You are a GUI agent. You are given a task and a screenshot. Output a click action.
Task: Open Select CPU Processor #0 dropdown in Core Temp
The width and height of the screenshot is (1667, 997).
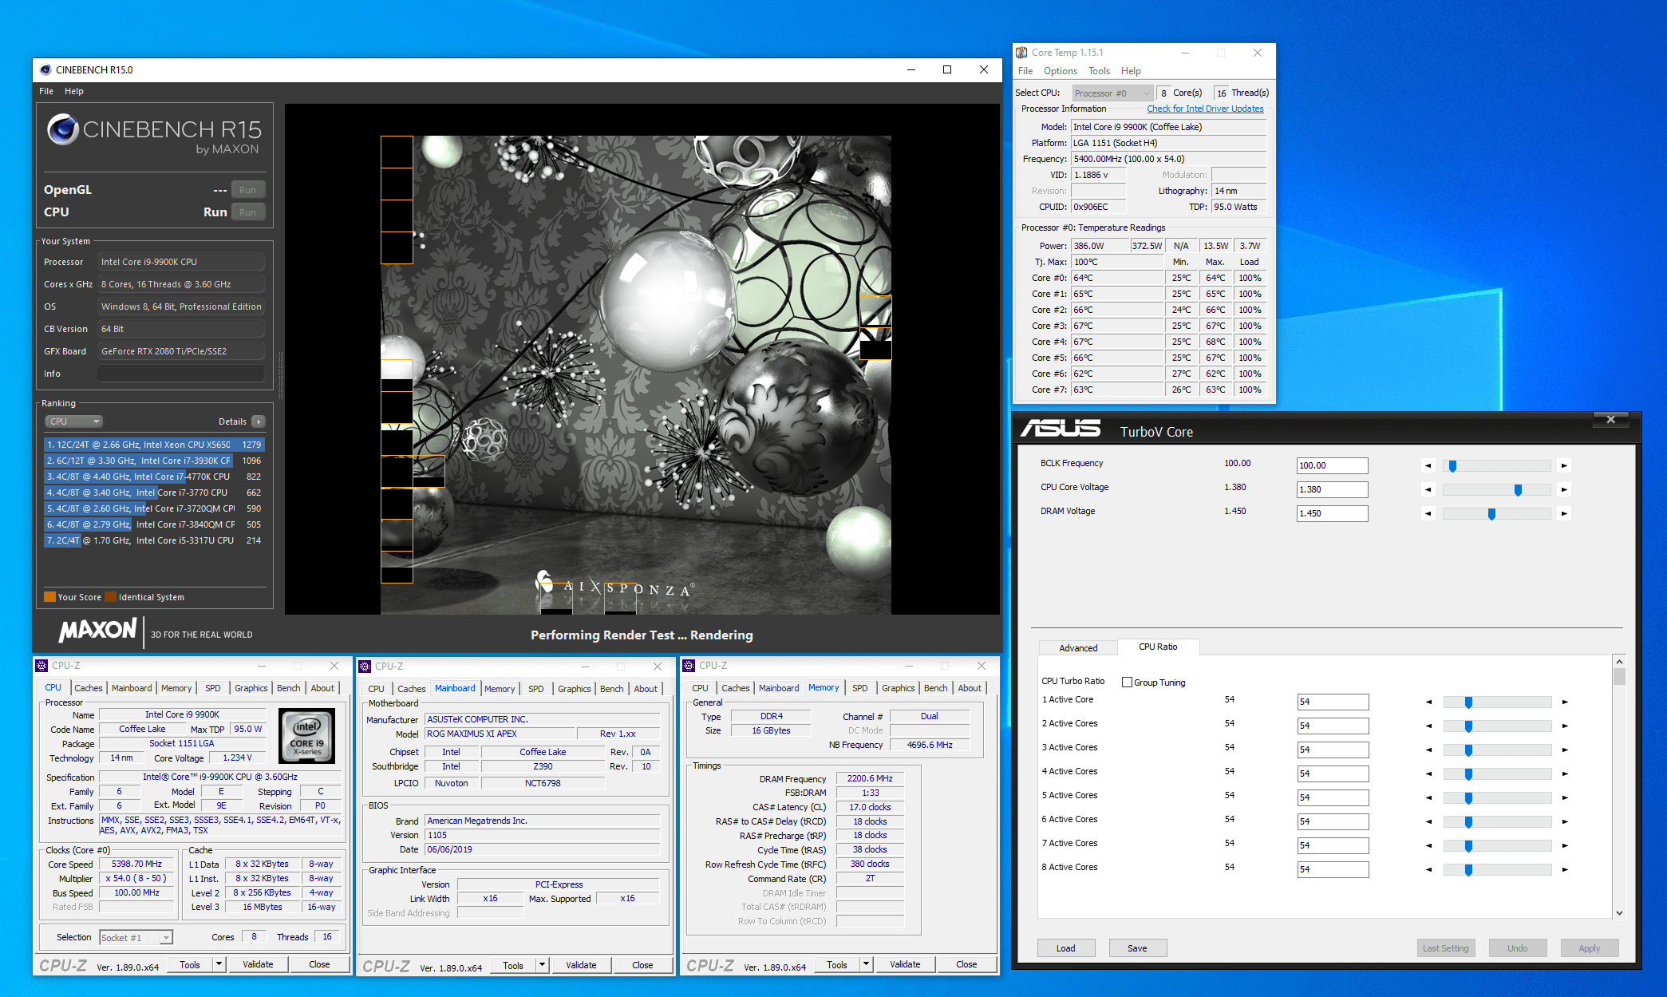tap(1112, 93)
